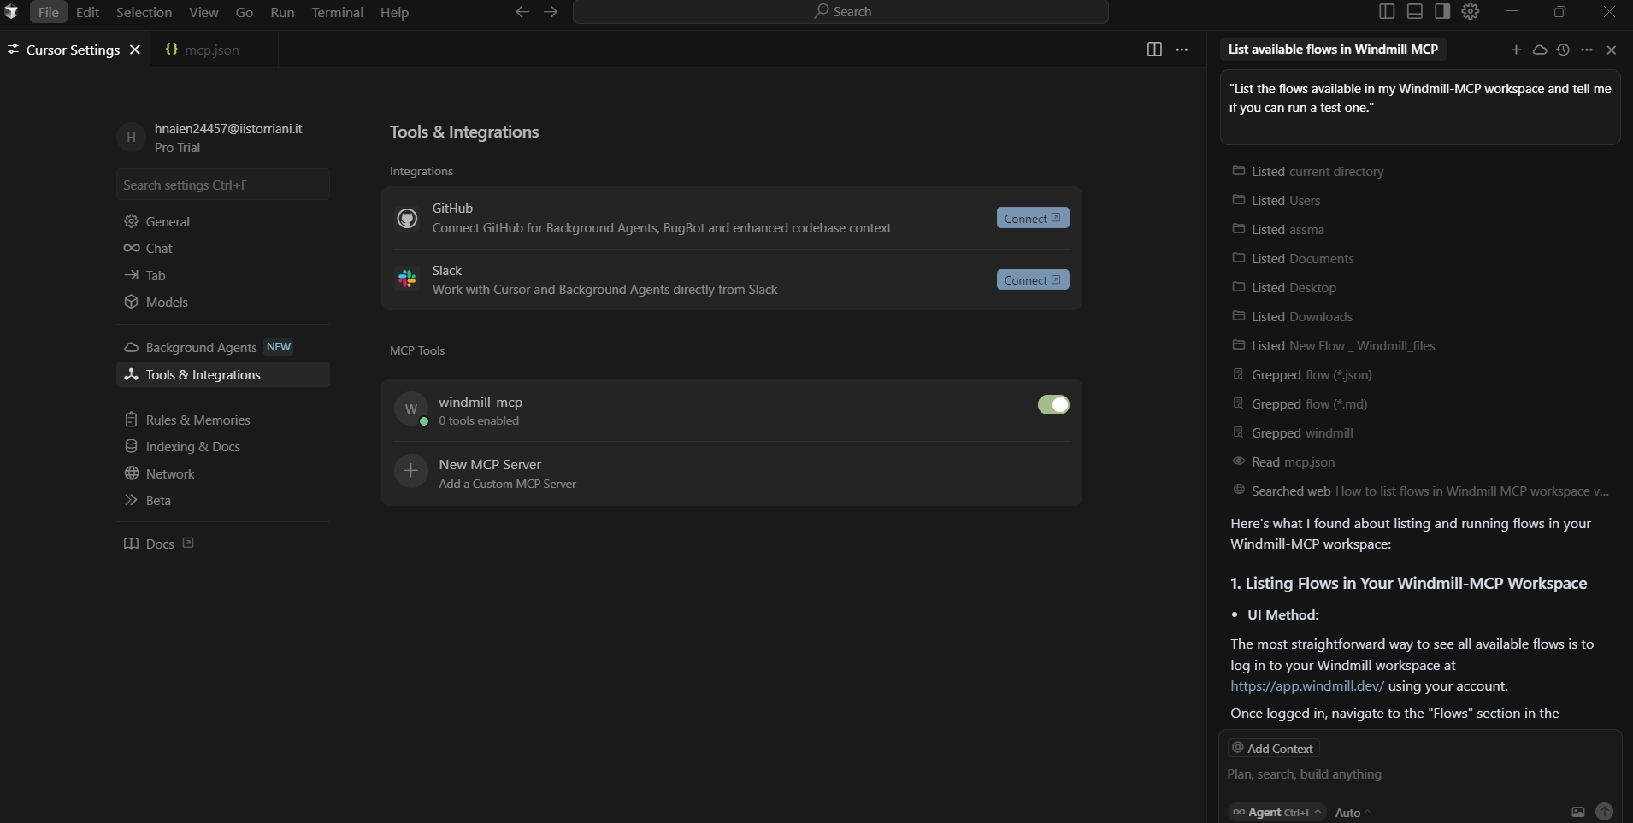
Task: Connect the GitHub integration
Action: pos(1033,218)
